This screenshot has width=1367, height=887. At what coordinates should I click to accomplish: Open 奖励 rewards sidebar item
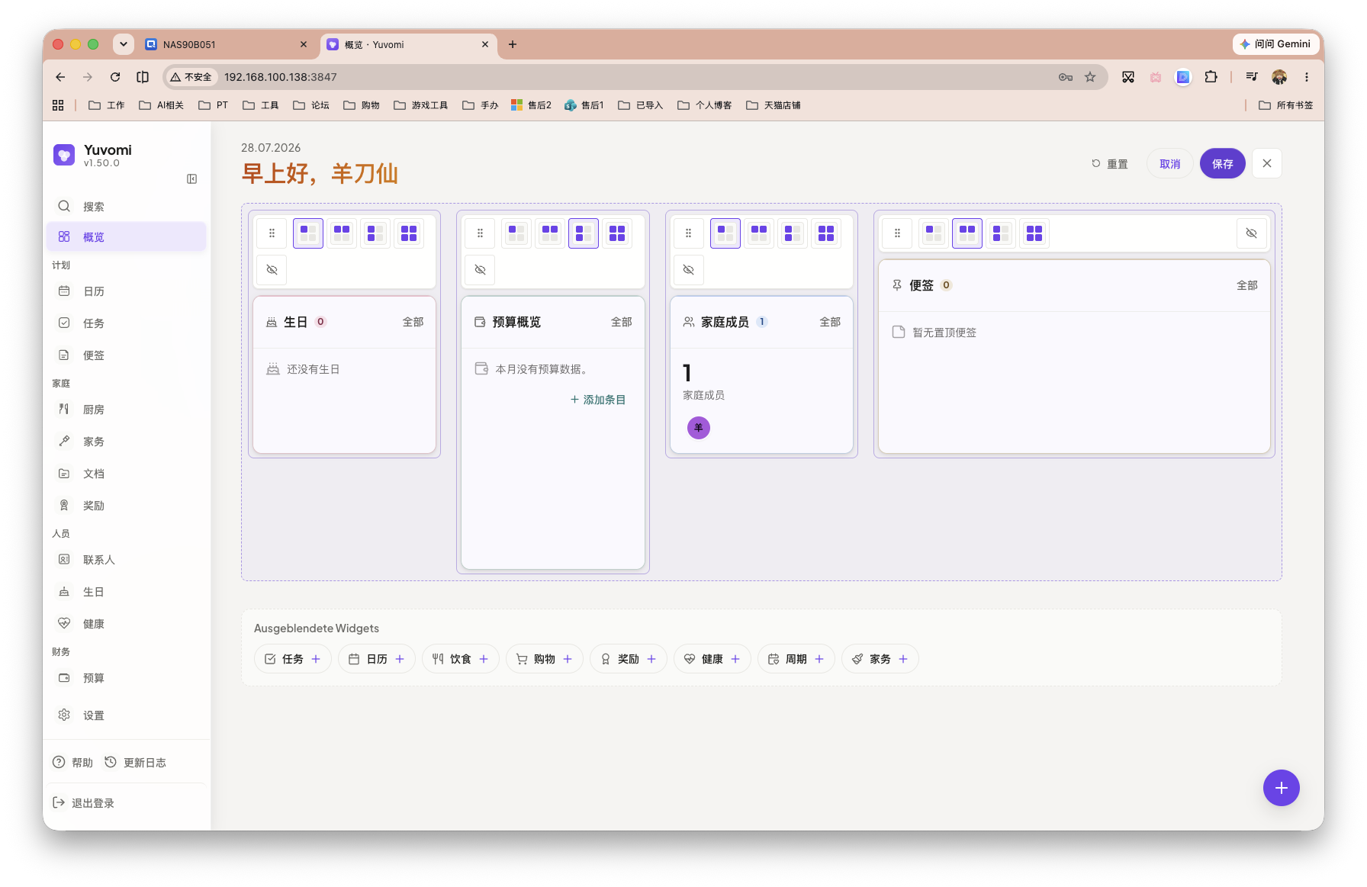pos(127,506)
